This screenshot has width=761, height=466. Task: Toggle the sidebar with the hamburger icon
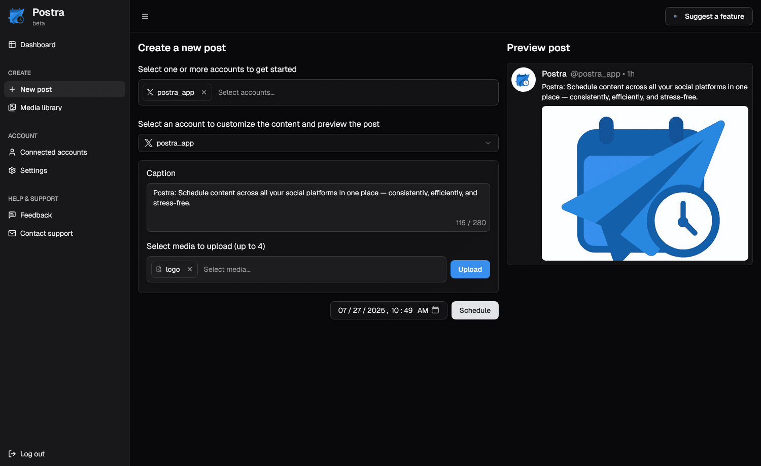point(145,16)
